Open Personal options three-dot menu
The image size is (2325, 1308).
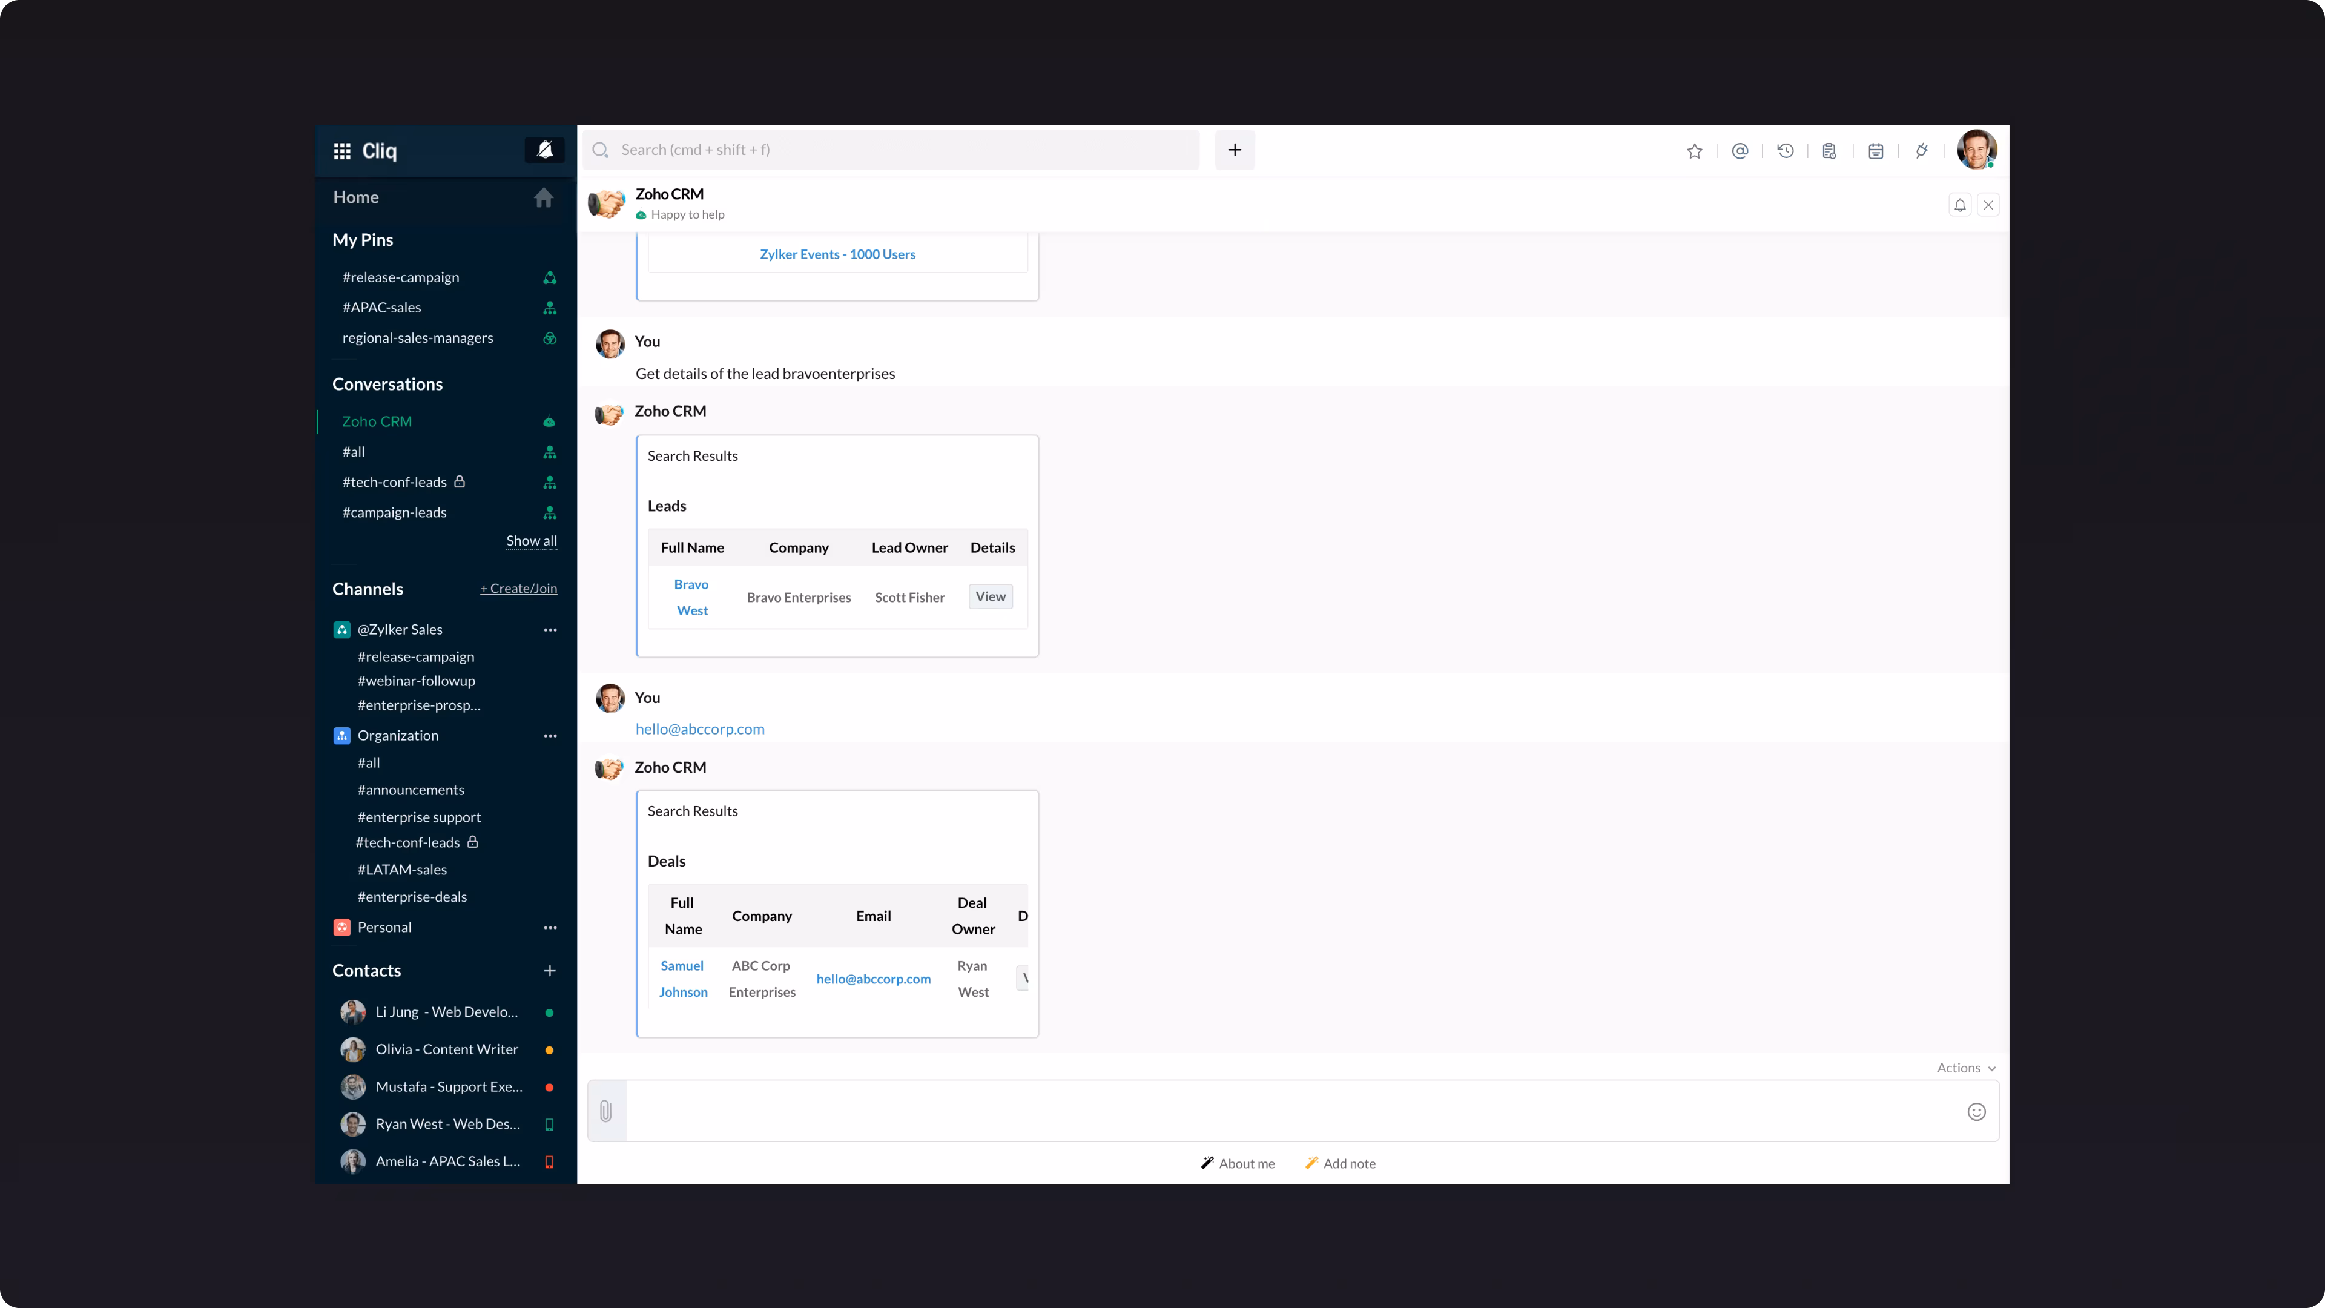coord(550,928)
